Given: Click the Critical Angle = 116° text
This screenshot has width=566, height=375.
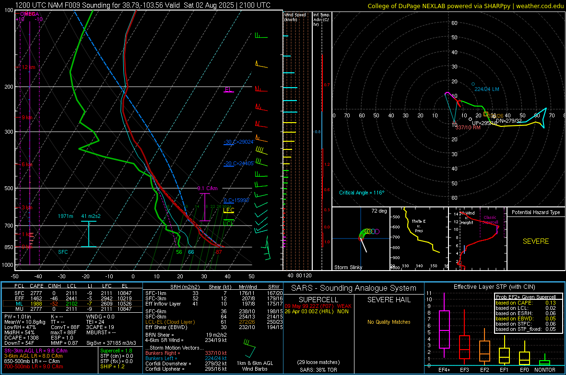Looking at the screenshot, I should (362, 193).
